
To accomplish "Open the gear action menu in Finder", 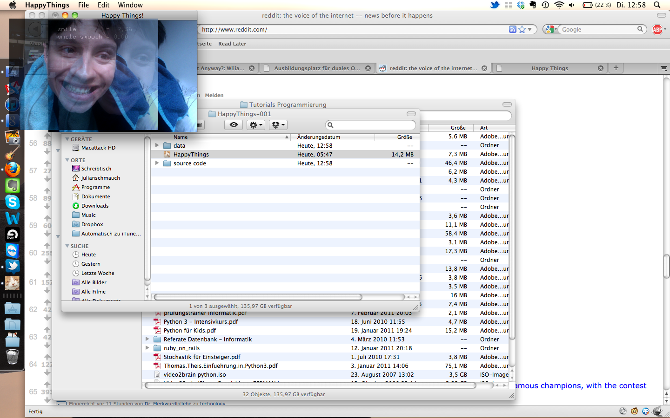I will 255,125.
